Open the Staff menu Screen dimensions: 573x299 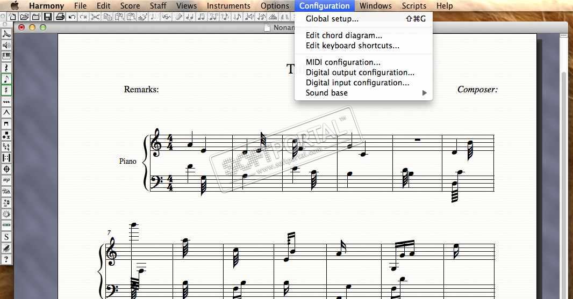click(158, 6)
